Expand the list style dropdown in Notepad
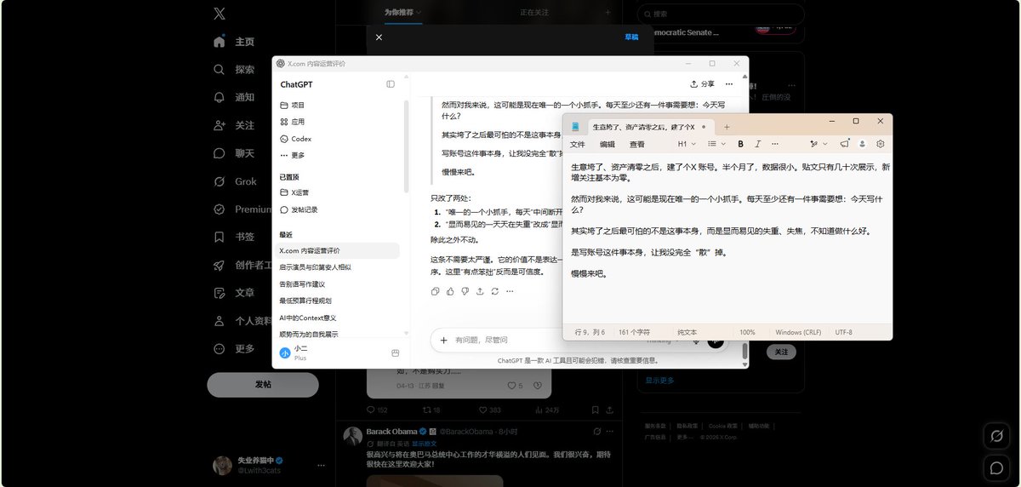Viewport: 1021px width, 487px height. point(716,144)
